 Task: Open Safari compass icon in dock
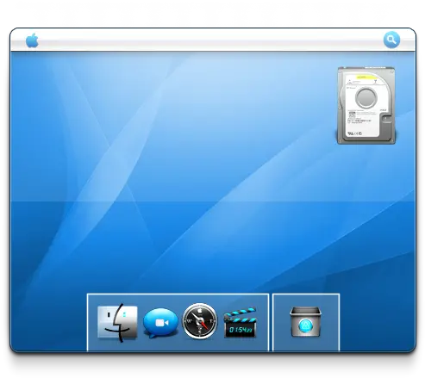coord(200,321)
